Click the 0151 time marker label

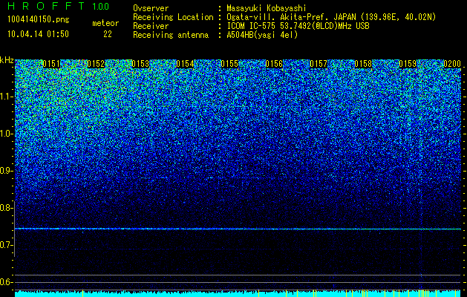click(x=51, y=64)
